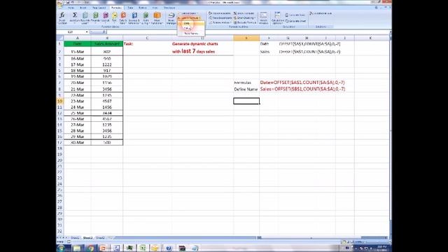The width and height of the screenshot is (448, 252).
Task: Click cell with date 17-Mar
Action: (x=78, y=64)
